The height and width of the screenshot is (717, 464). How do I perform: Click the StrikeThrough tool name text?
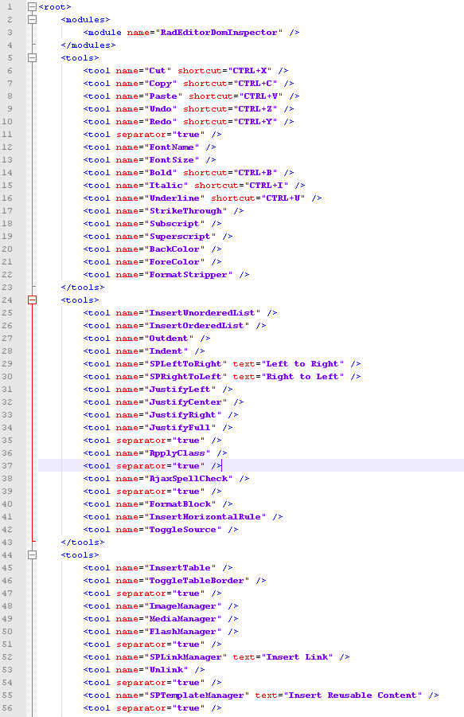pyautogui.click(x=185, y=211)
